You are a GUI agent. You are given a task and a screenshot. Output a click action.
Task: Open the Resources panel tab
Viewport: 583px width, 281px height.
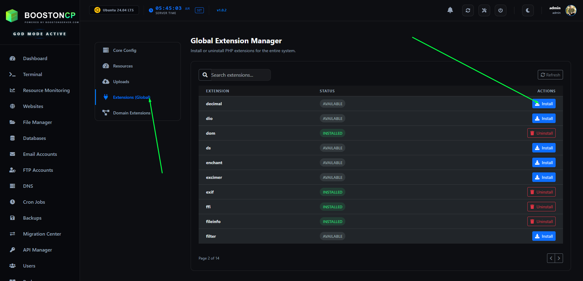coord(123,66)
